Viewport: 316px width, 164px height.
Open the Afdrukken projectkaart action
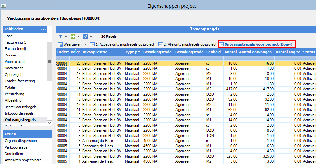(x=23, y=160)
